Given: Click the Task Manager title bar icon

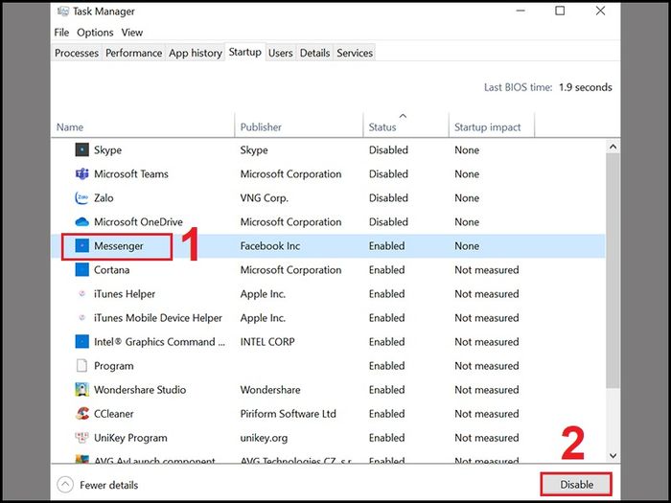Looking at the screenshot, I should pos(63,11).
